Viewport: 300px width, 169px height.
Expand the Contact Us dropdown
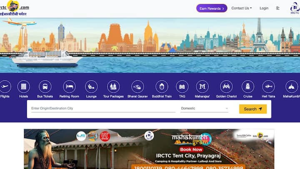tap(241, 8)
